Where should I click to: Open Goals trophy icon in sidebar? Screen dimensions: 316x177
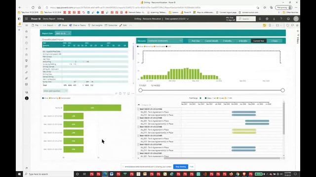coord(26,60)
